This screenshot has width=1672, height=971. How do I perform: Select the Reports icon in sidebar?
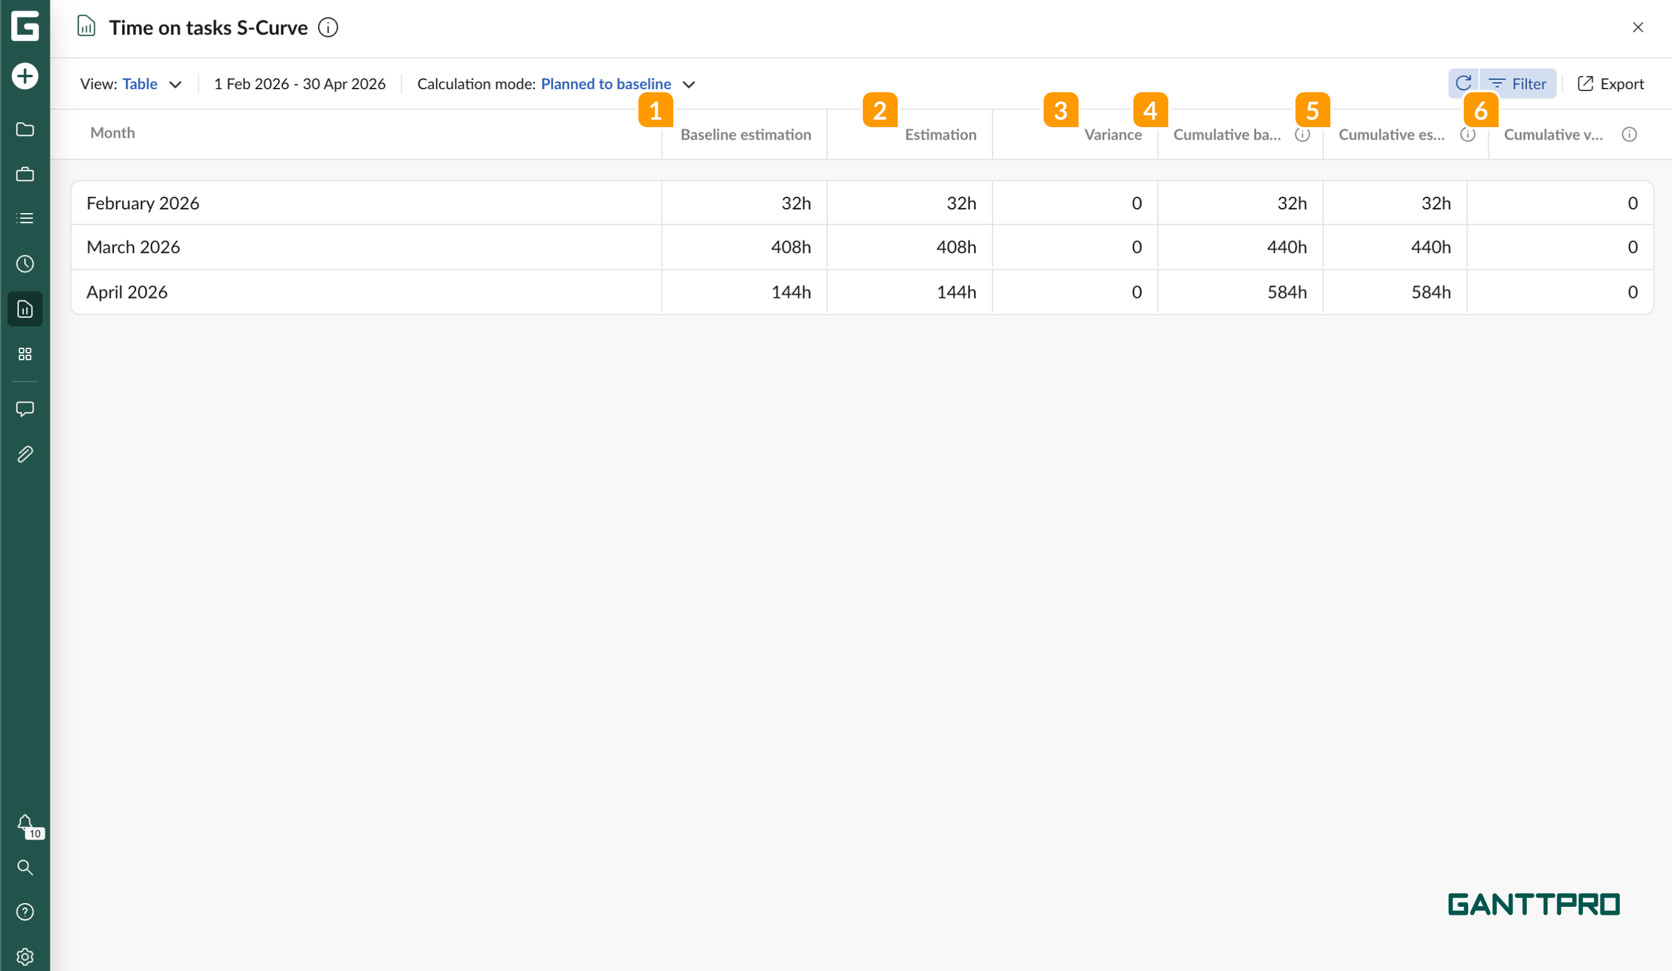[24, 309]
